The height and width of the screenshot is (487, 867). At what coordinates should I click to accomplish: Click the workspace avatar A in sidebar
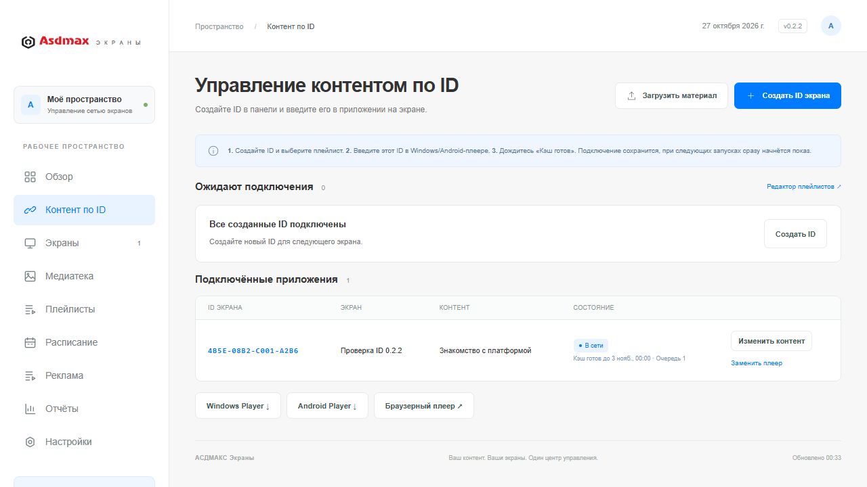[x=30, y=105]
